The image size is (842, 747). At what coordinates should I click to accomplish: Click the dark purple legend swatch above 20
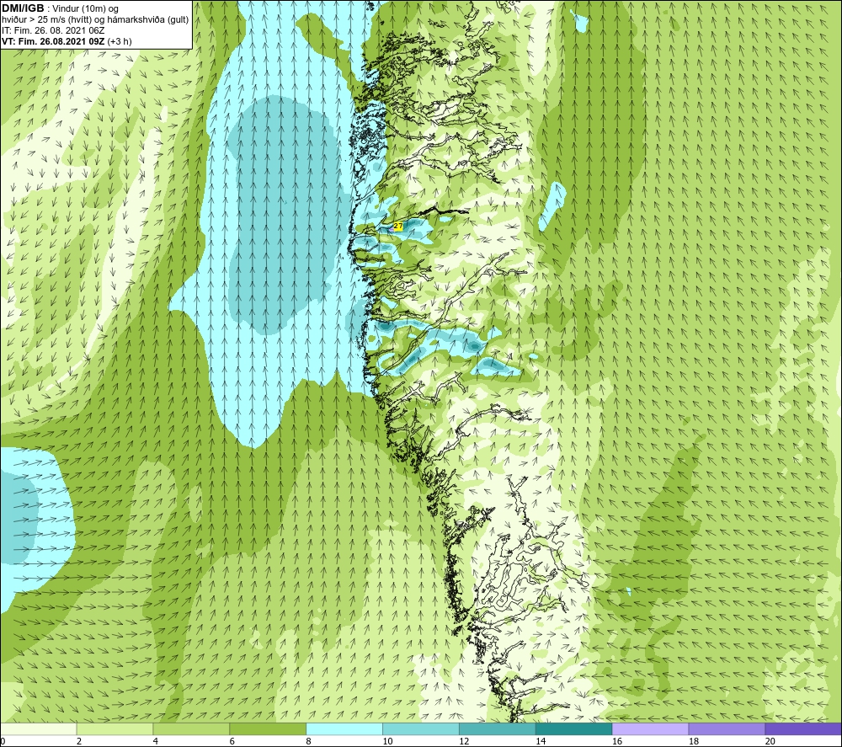point(803,728)
